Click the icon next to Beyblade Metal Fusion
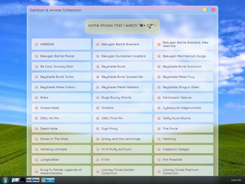This screenshot has height=184, width=245. (x=36, y=87)
